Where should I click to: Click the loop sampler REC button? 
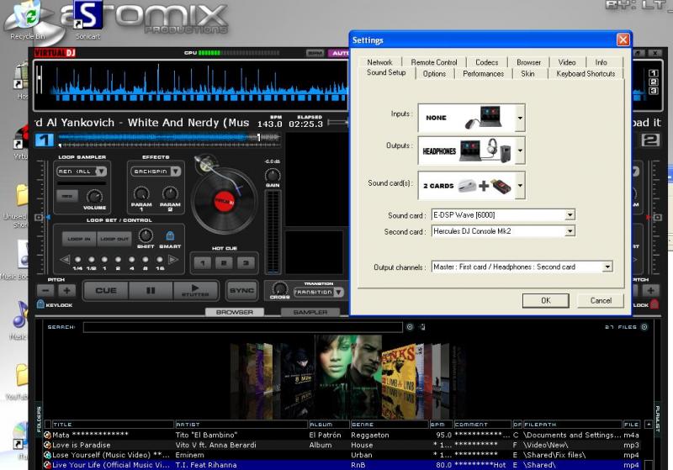(x=67, y=196)
